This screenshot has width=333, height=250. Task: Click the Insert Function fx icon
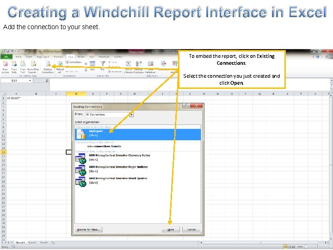47,81
